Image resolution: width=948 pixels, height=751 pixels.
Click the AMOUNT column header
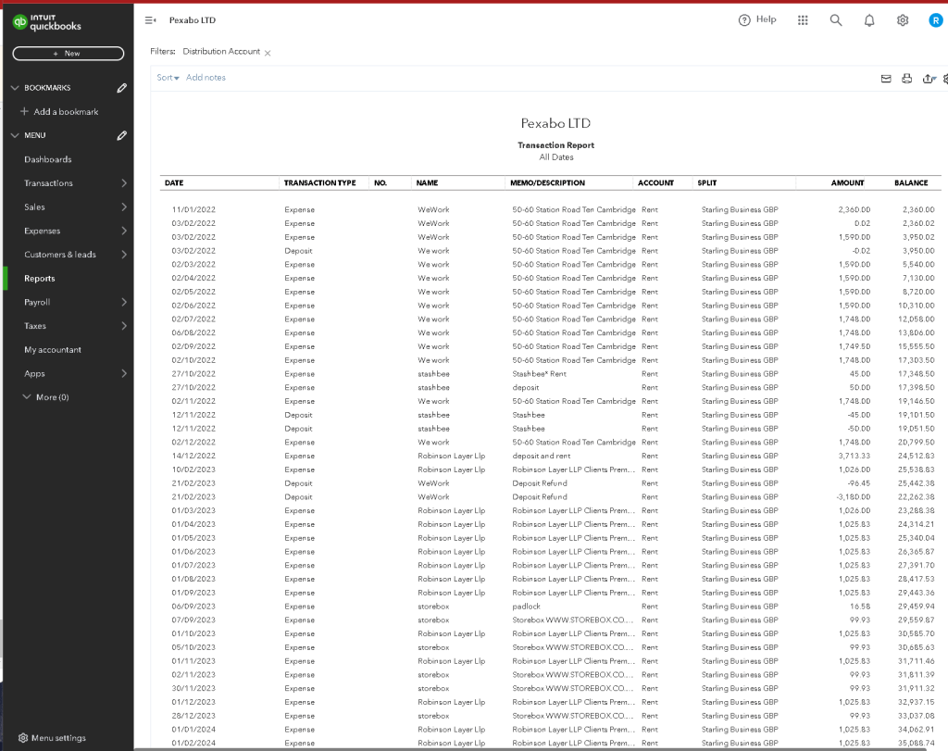[x=848, y=182]
